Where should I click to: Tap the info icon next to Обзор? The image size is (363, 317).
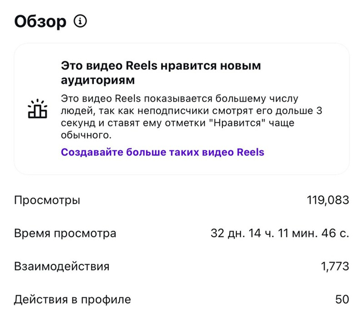click(x=80, y=21)
